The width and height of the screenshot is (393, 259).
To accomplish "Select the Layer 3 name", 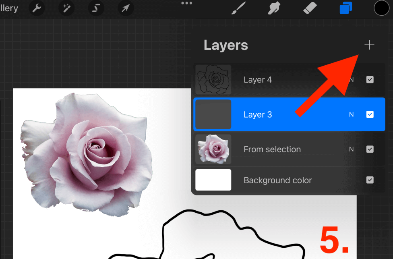I will pyautogui.click(x=258, y=114).
